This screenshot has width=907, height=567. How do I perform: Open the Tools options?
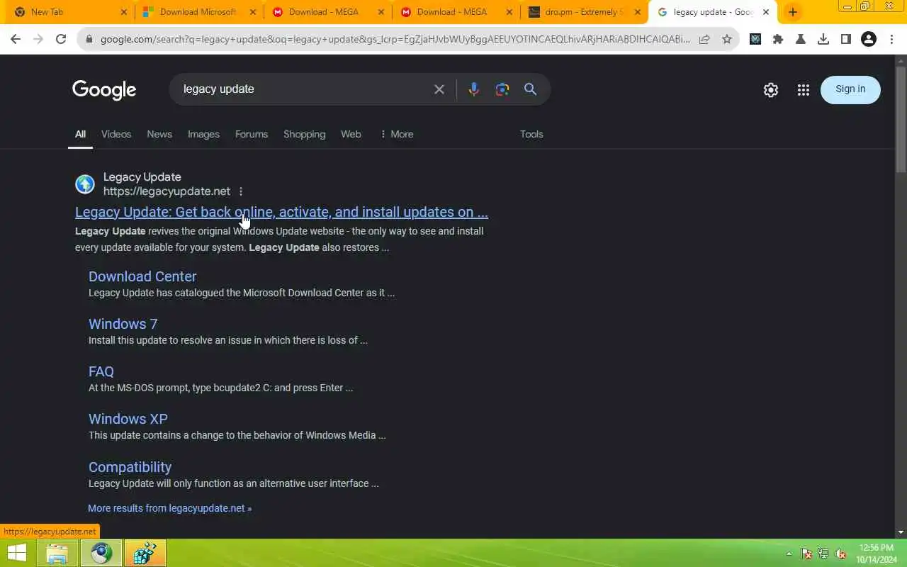531,134
